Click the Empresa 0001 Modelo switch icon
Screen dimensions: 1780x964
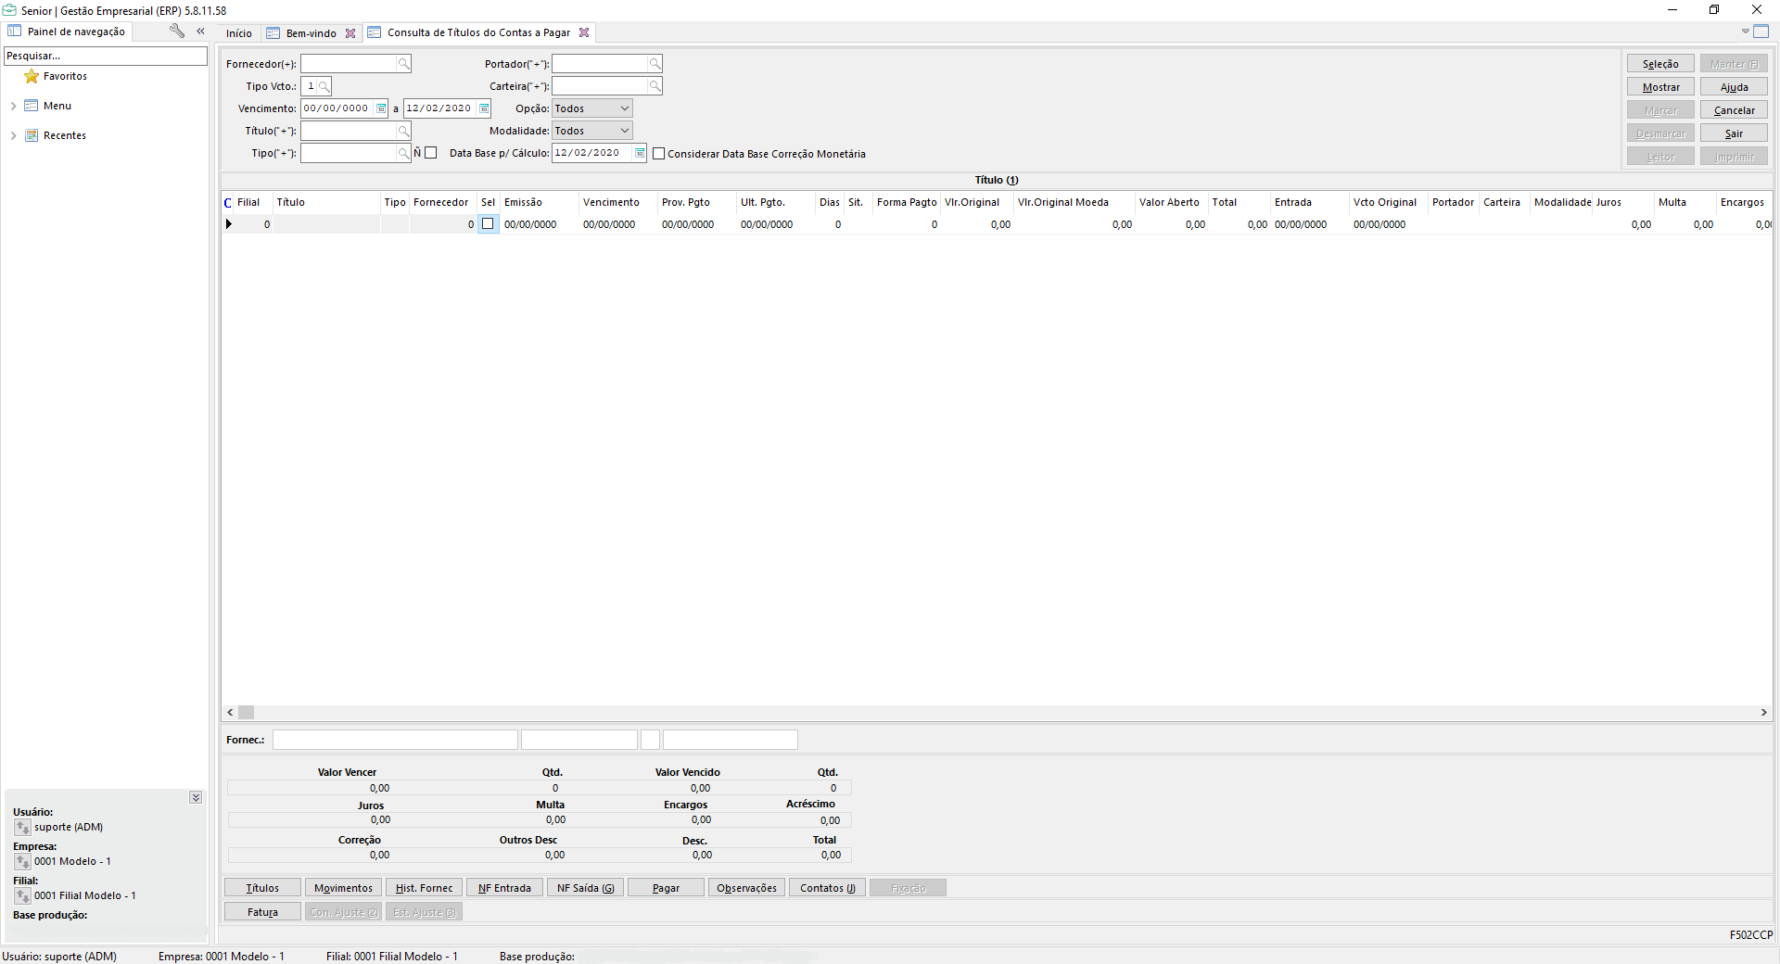click(x=23, y=862)
